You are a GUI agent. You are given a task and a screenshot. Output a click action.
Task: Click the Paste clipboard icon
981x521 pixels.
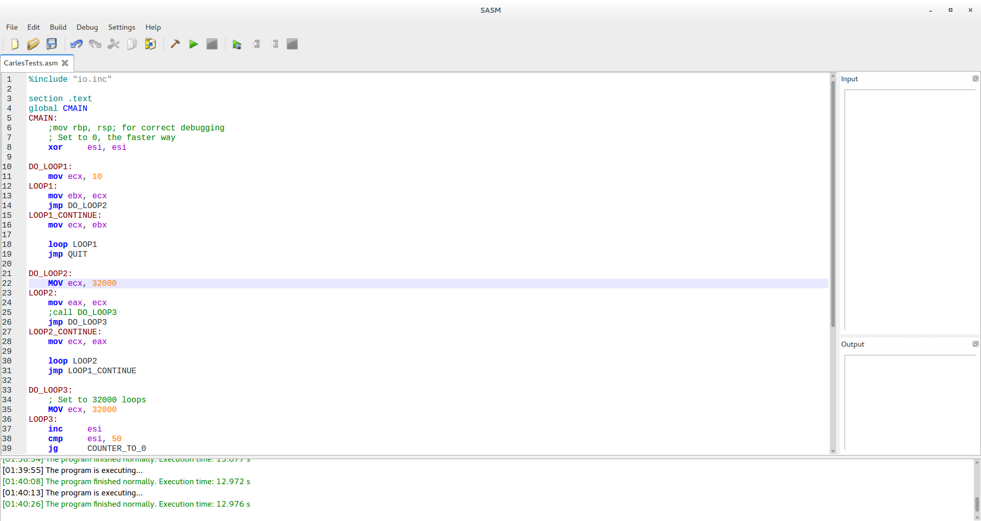coord(150,44)
